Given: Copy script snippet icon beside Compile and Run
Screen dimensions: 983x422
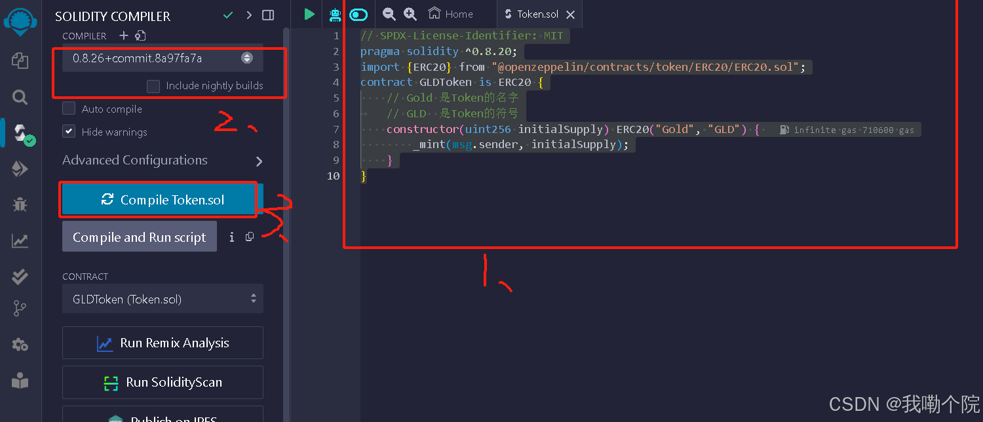Looking at the screenshot, I should click(x=250, y=237).
